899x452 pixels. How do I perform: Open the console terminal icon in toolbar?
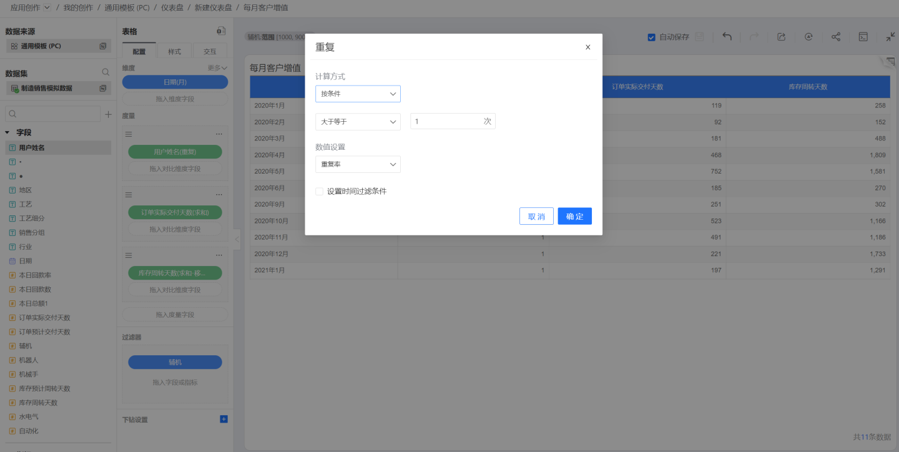[x=863, y=37]
